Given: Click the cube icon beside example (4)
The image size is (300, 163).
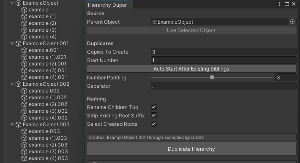Looking at the screenshot, I should (x=25, y=37).
